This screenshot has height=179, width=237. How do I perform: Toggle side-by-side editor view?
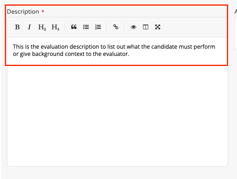146,27
